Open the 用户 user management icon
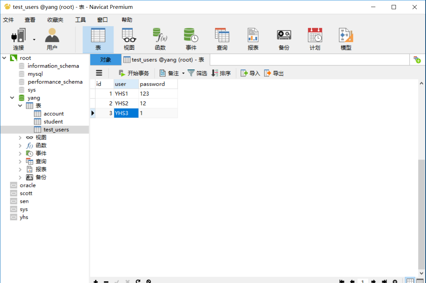The width and height of the screenshot is (426, 283). pyautogui.click(x=52, y=39)
